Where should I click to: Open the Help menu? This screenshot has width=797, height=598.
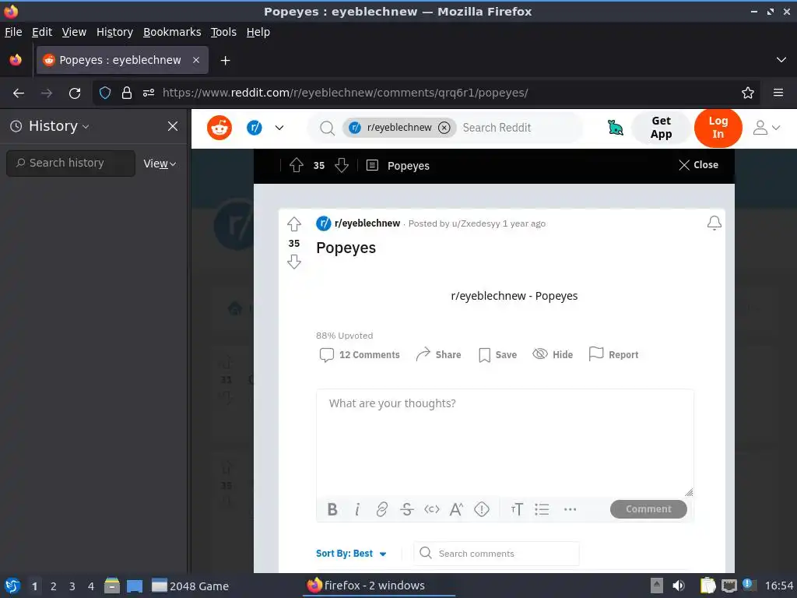(x=258, y=32)
